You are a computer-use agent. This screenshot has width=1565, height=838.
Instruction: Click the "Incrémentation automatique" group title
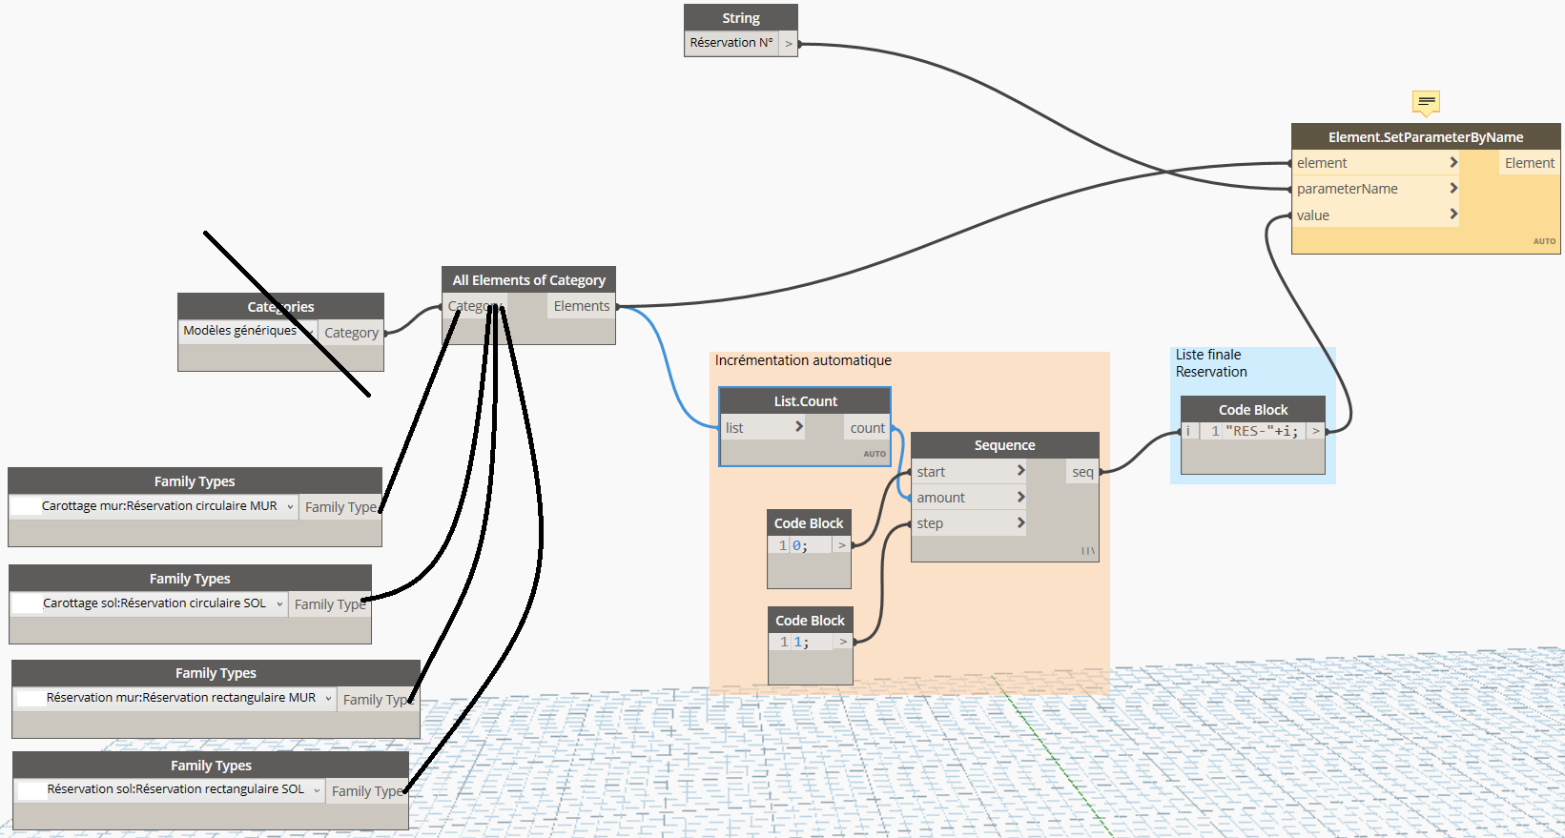coord(803,360)
